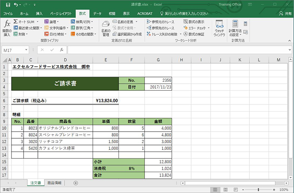Add a new sheet with the plus icon

[76, 183]
